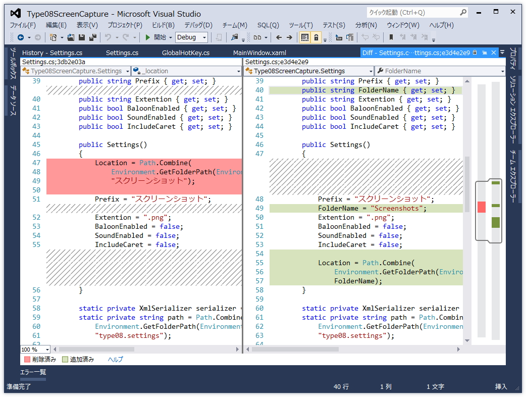Toggle the highlighted lock icon in toolbar
Image resolution: width=526 pixels, height=397 pixels.
point(316,37)
